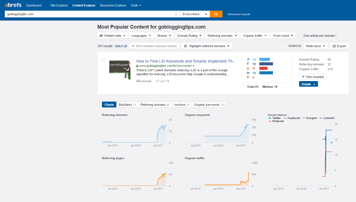Open Site Explorer

tap(59, 5)
